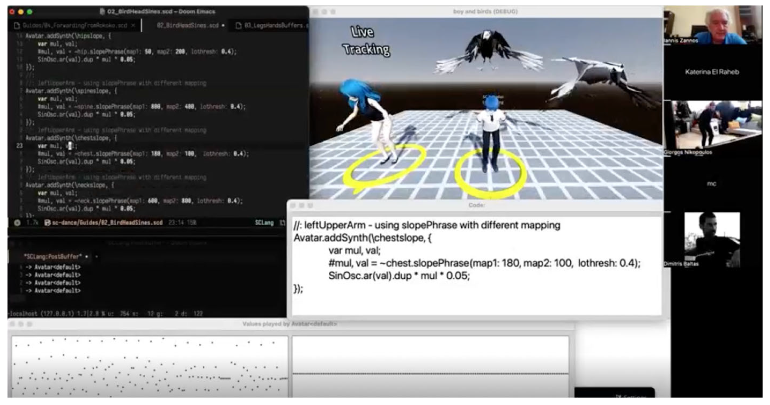
Task: Click the file icon on 03_LegsHandsBuffers tab
Action: [x=239, y=26]
